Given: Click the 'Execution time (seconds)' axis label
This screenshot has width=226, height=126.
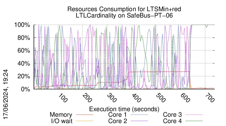Looking at the screenshot, I should coord(124,109).
